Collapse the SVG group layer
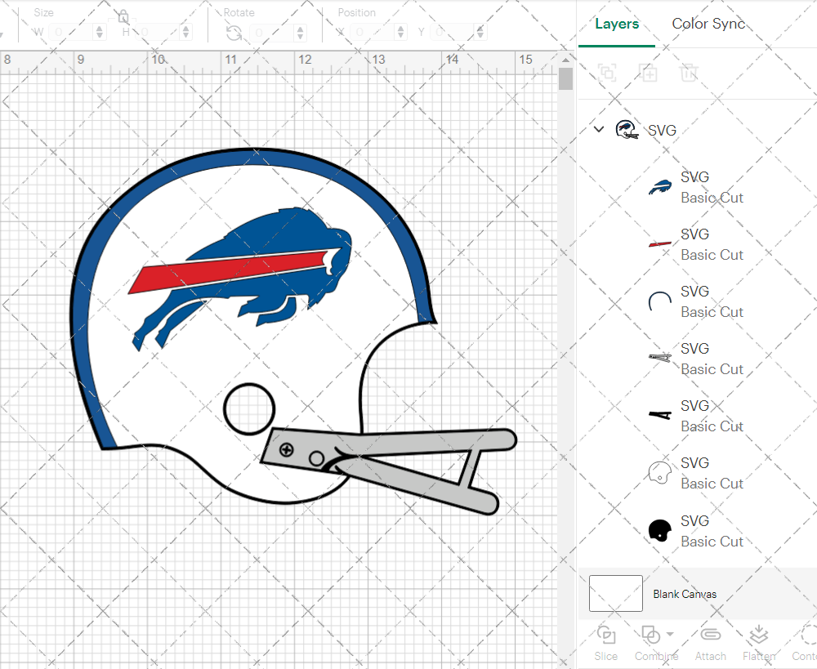 click(x=598, y=129)
